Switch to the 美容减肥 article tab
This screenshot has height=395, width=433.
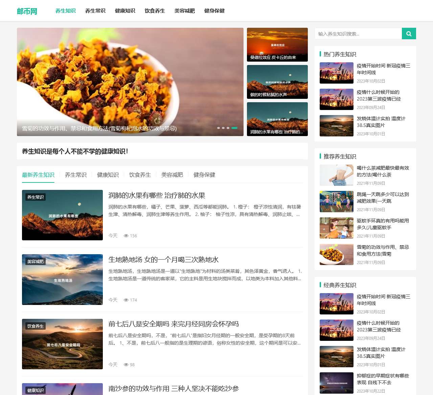pyautogui.click(x=172, y=175)
